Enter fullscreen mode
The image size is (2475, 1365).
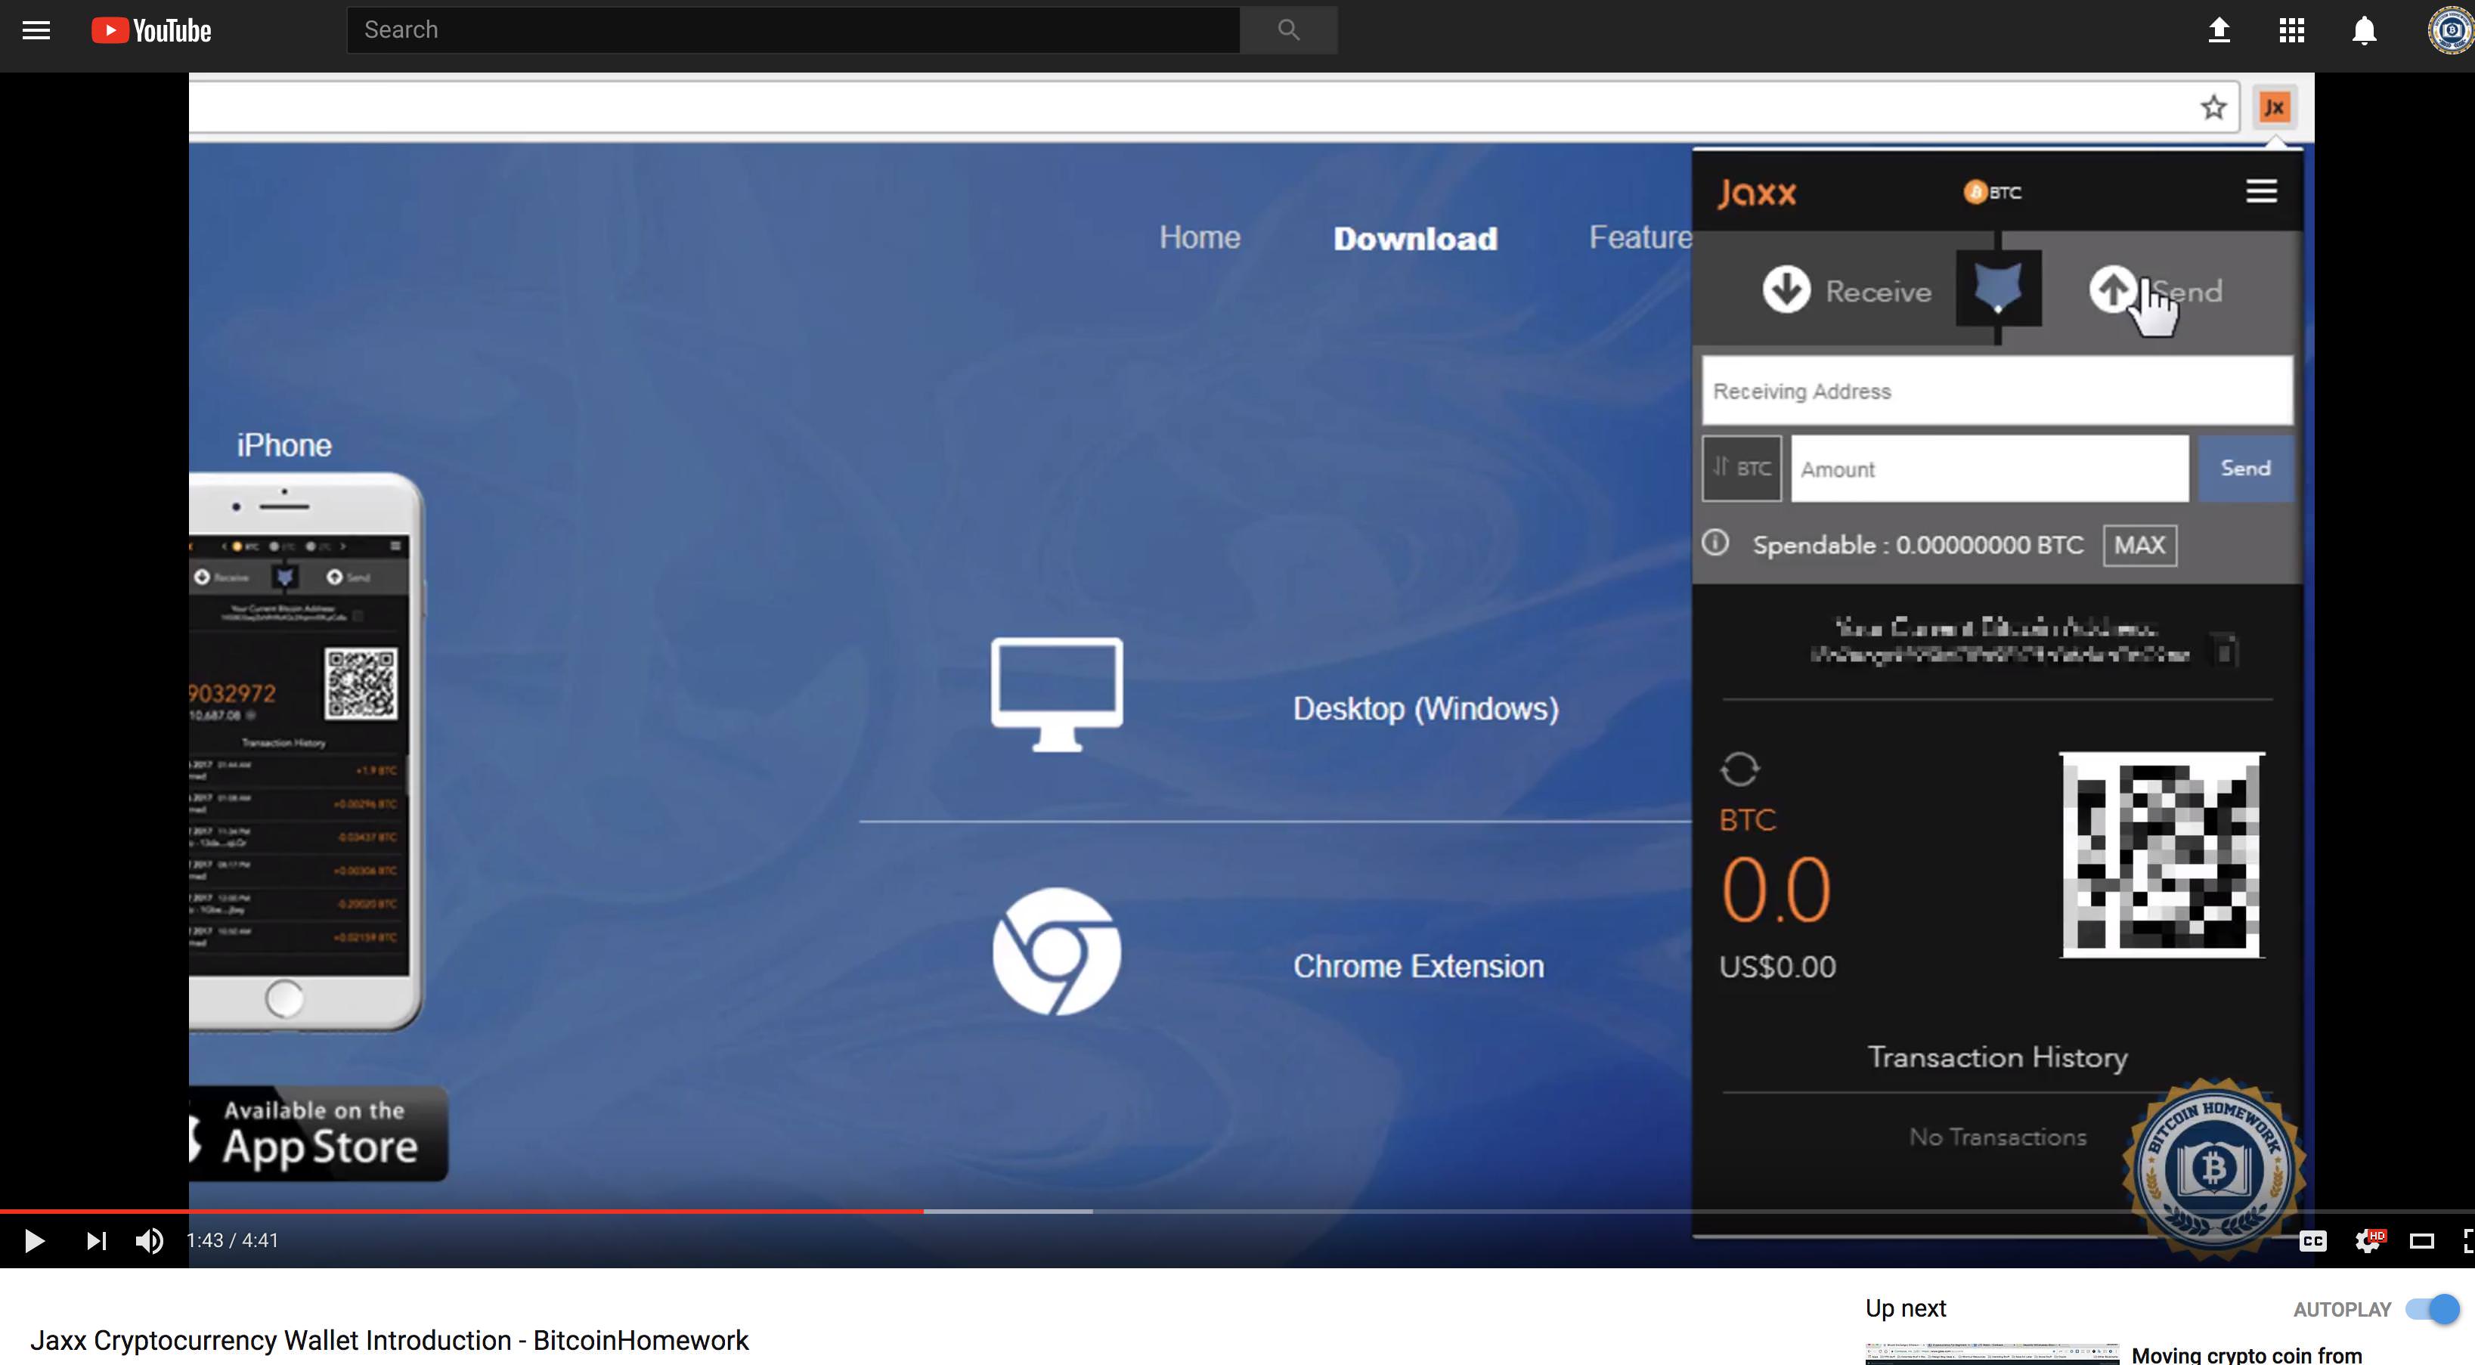(x=2467, y=1241)
